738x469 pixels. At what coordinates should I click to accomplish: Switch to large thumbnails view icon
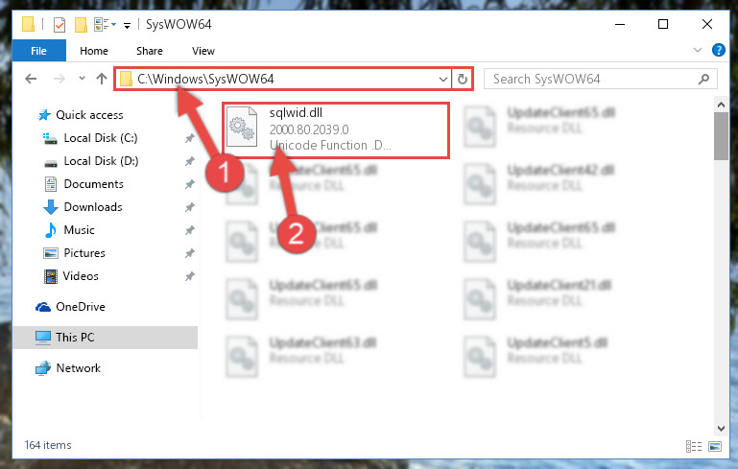tap(714, 446)
